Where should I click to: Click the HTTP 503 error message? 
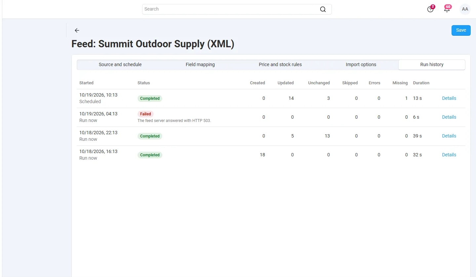174,121
